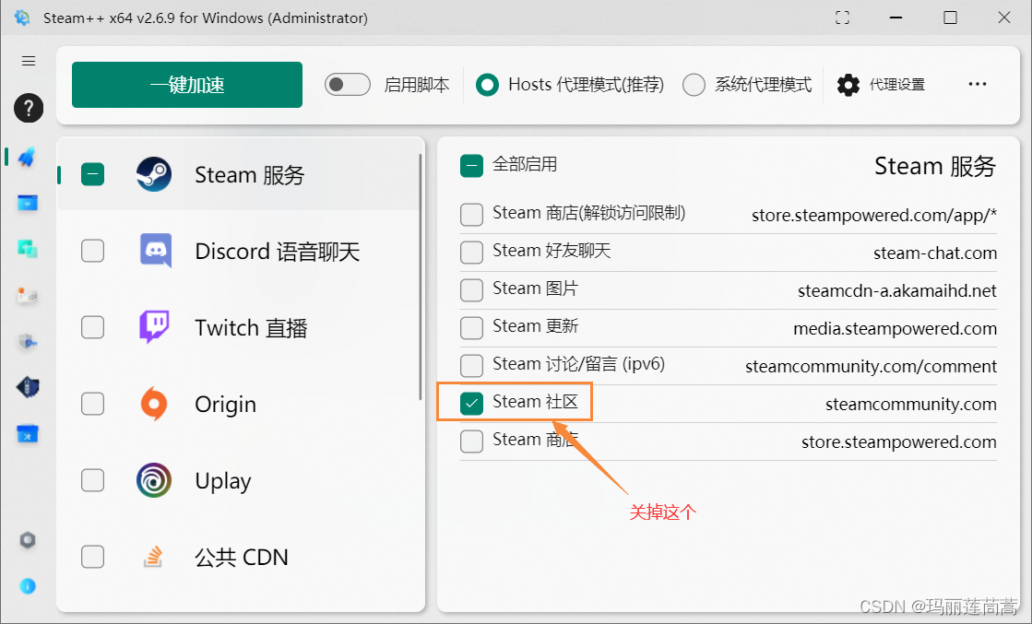Toggle fullscreen mode icon in title bar

(842, 18)
